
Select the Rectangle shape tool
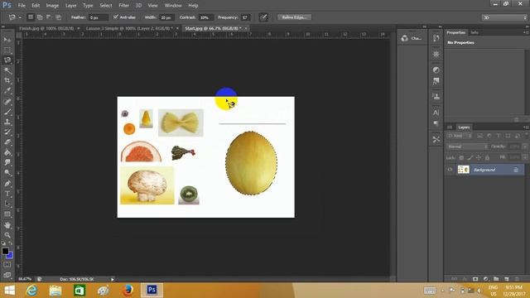(x=7, y=214)
